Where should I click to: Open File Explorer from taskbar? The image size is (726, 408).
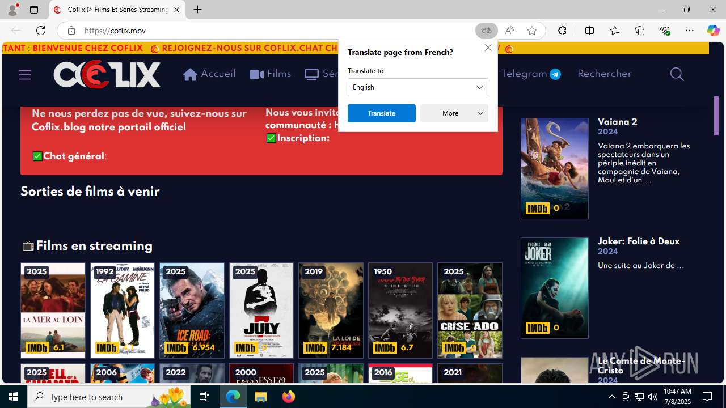click(261, 397)
